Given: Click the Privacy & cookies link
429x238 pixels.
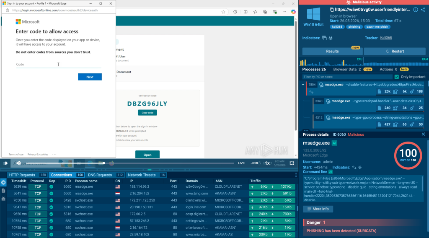Looking at the screenshot, I should (38, 155).
